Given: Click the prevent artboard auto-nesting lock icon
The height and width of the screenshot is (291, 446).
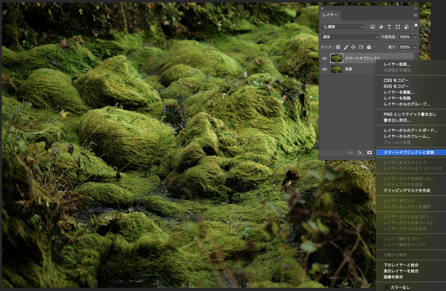Looking at the screenshot, I should (361, 47).
